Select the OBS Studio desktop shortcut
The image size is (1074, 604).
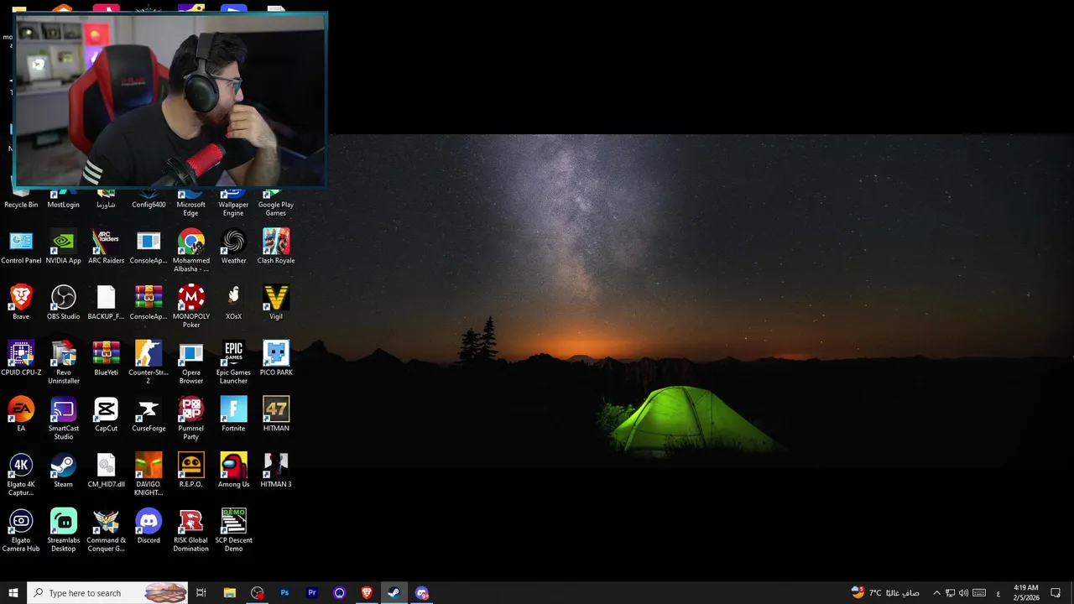[x=63, y=303]
